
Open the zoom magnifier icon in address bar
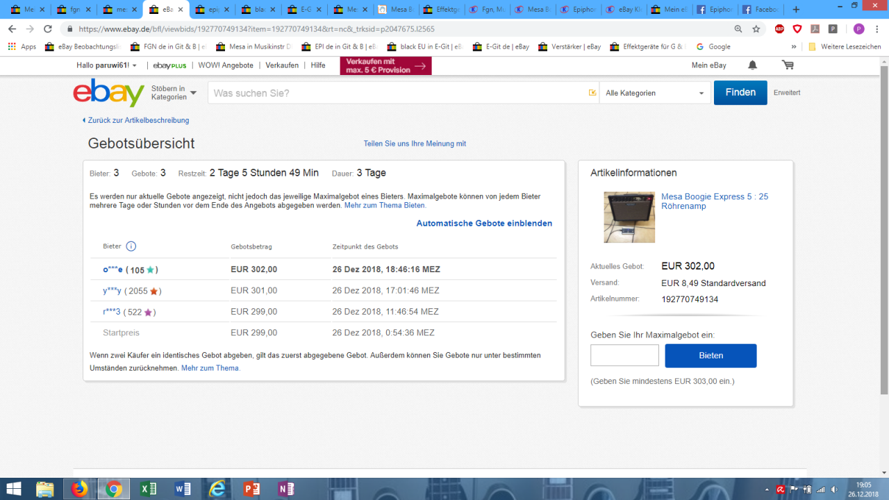pyautogui.click(x=738, y=29)
